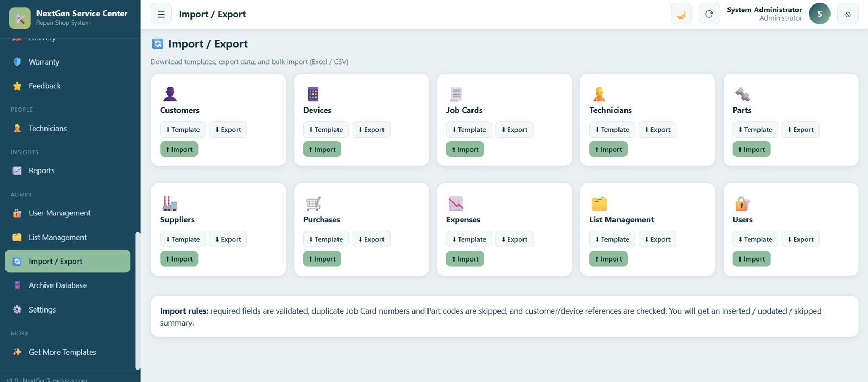Click the User Management sidebar icon

tap(17, 213)
